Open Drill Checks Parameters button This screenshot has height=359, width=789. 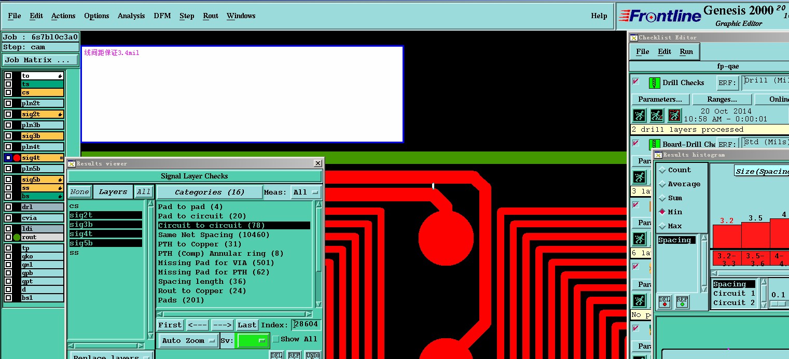tap(660, 99)
